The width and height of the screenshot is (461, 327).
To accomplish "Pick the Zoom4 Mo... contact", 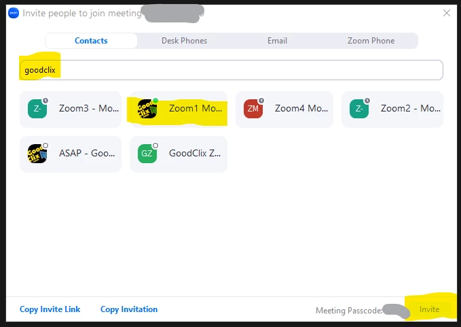I will (x=284, y=109).
